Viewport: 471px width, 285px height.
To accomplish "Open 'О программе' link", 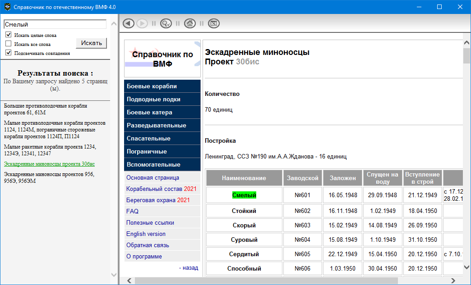I will tap(144, 257).
